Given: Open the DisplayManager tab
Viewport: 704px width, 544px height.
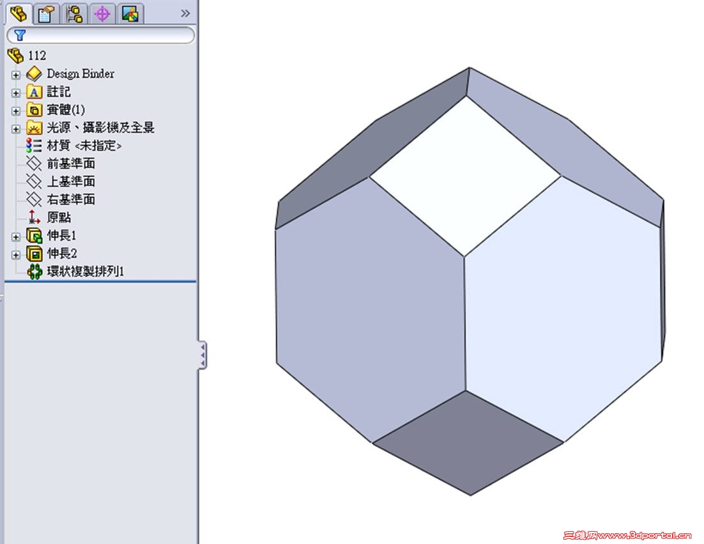Looking at the screenshot, I should 130,13.
